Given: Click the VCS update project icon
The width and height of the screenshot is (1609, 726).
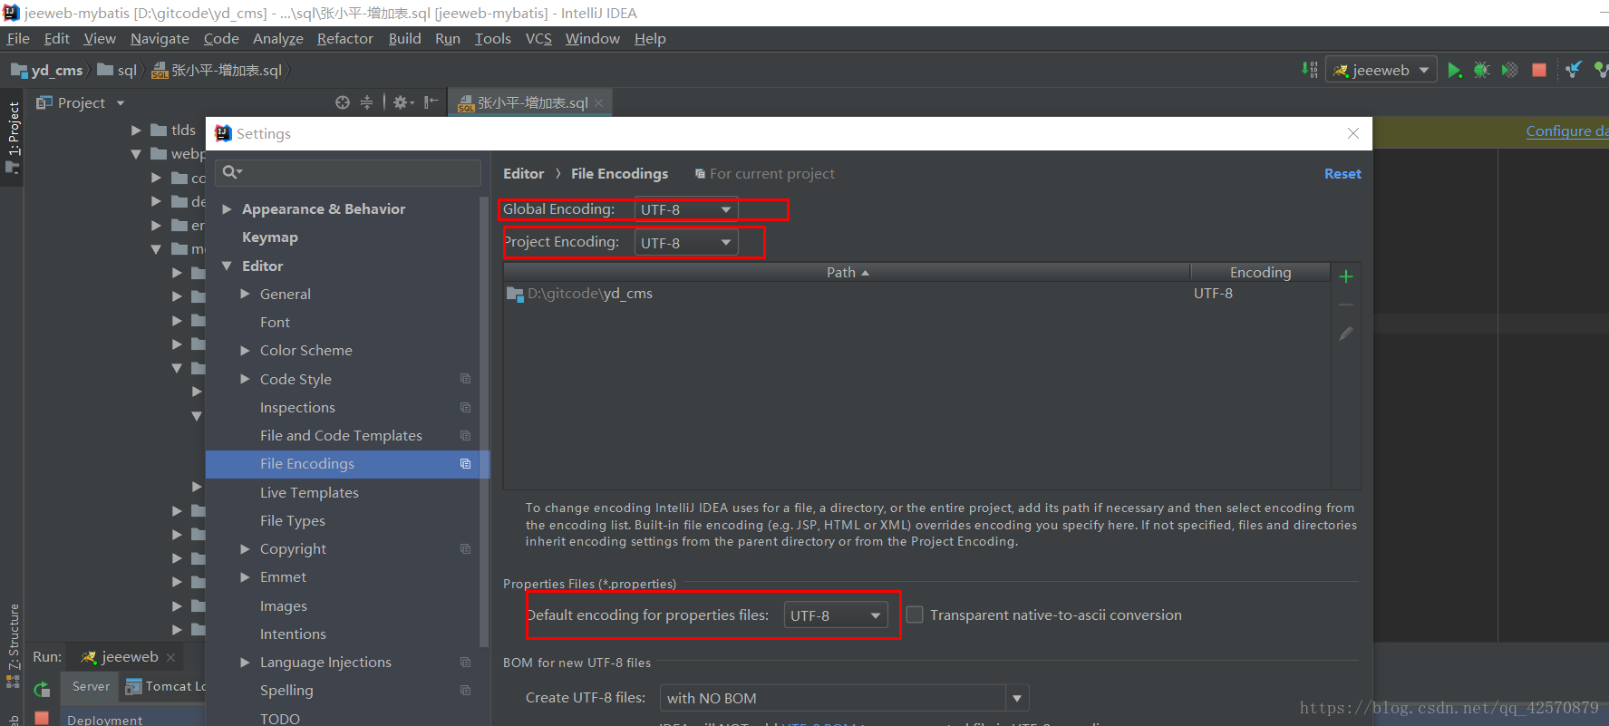Looking at the screenshot, I should pyautogui.click(x=1574, y=70).
